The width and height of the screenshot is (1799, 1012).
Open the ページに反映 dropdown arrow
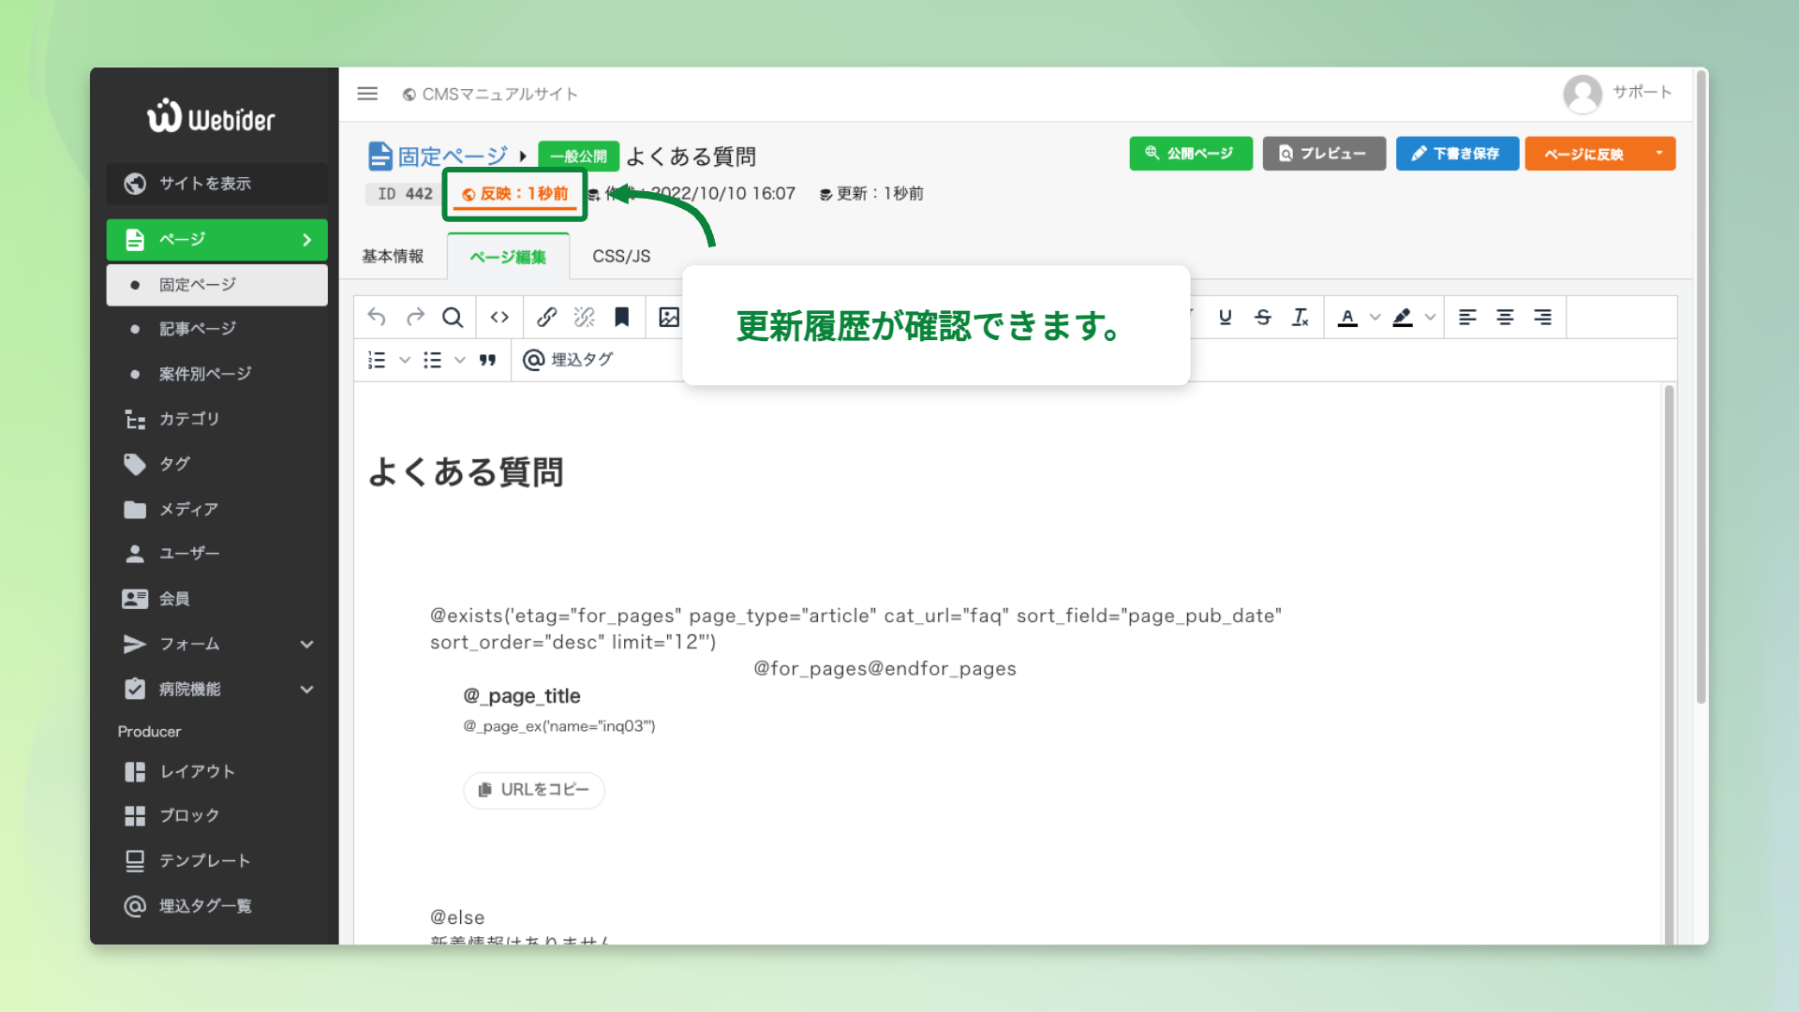click(x=1658, y=154)
